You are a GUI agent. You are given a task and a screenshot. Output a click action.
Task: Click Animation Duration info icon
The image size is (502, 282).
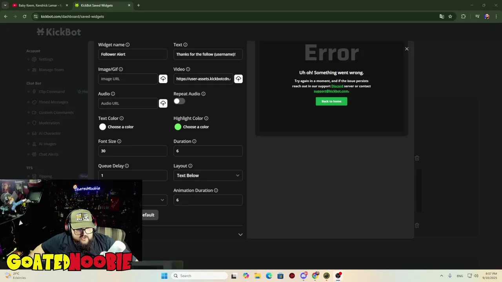[216, 190]
